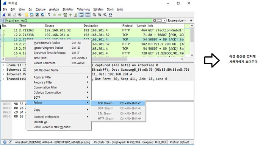Screen dimensions: 266x149
Task: Open the Analyze menu
Action: pos(54,9)
